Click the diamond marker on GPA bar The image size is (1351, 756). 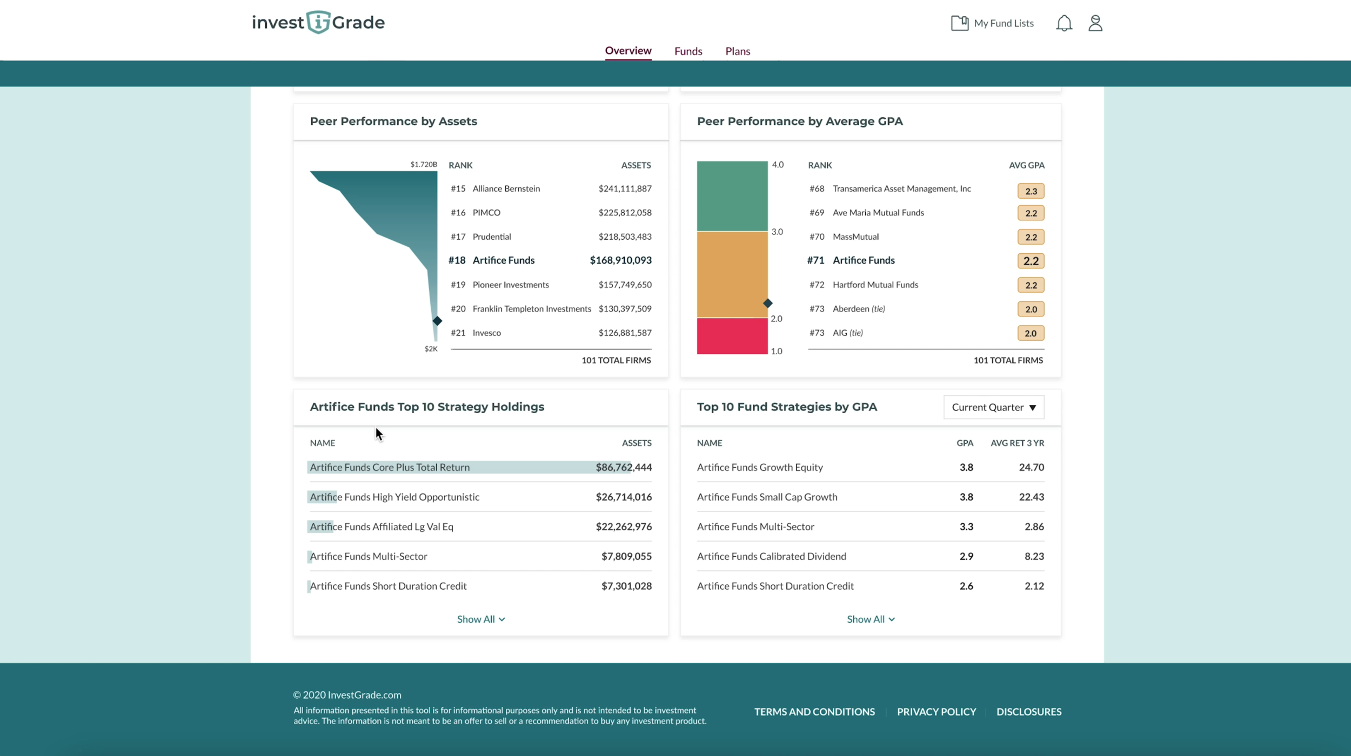767,303
